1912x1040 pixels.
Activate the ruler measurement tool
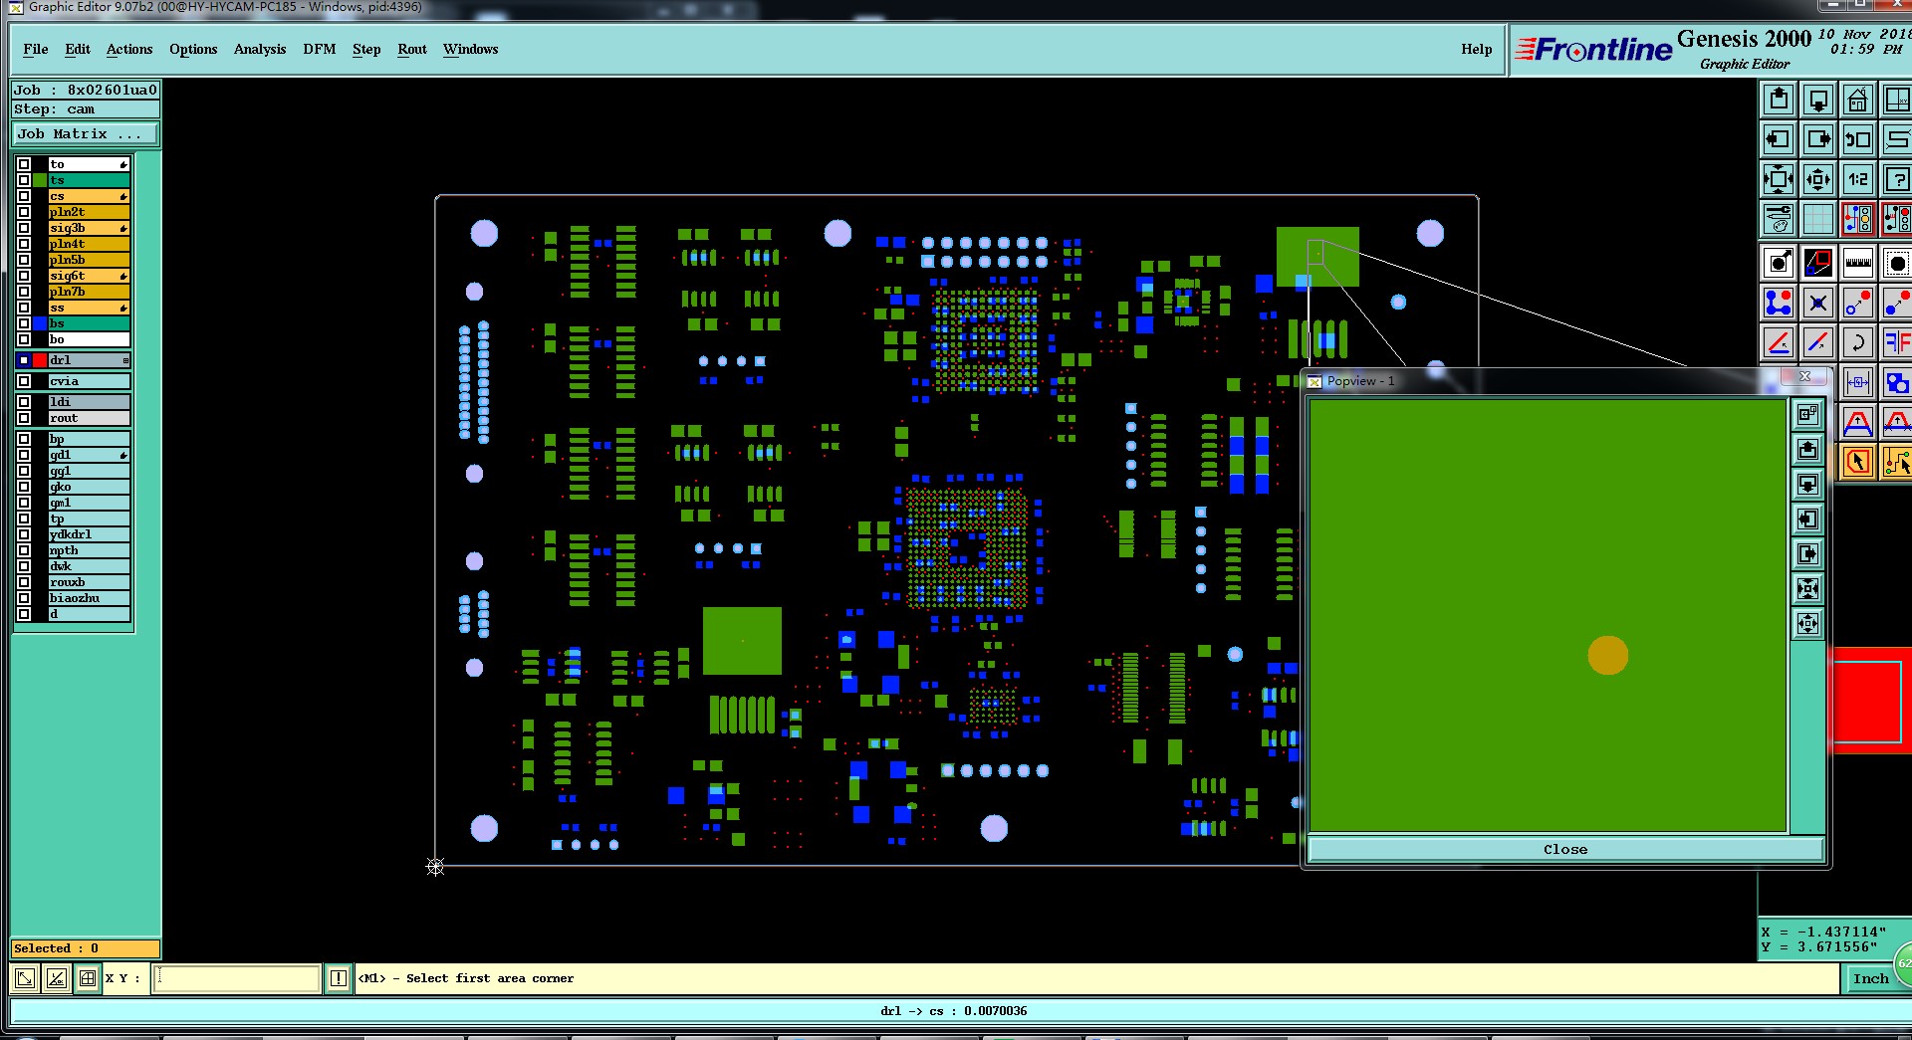click(1857, 263)
